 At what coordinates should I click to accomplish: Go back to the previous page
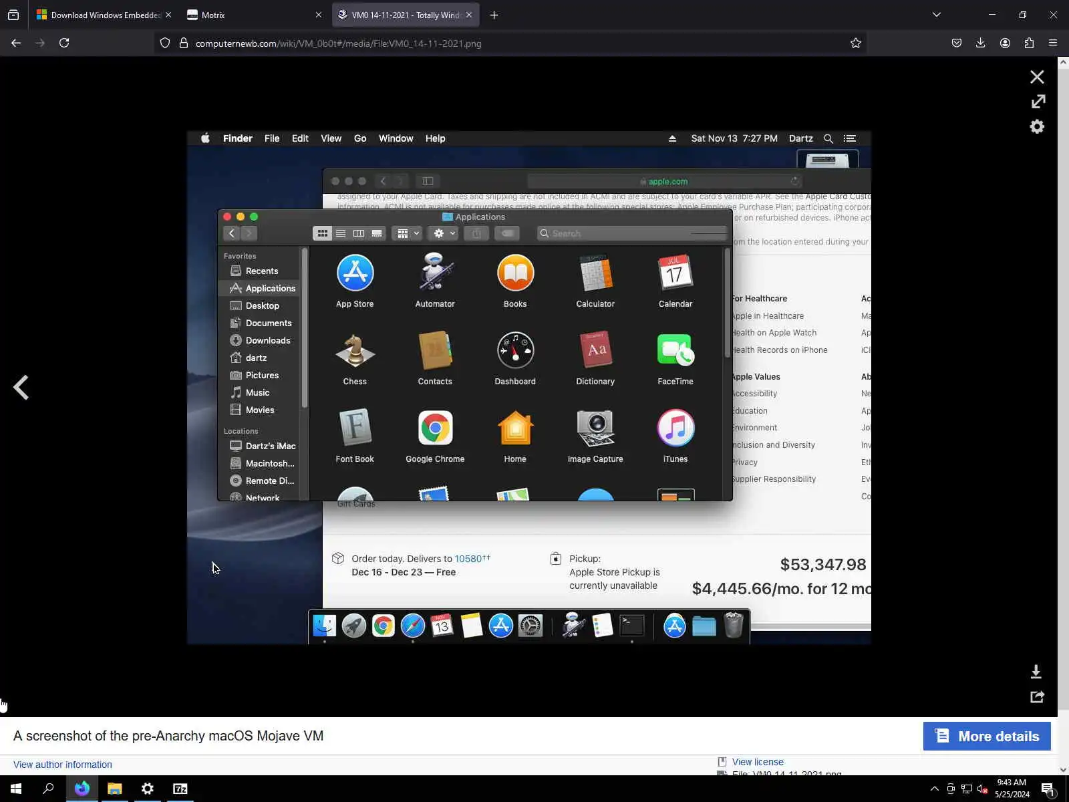coord(16,43)
